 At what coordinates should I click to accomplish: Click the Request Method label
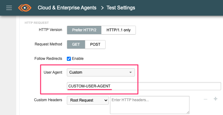(48, 44)
